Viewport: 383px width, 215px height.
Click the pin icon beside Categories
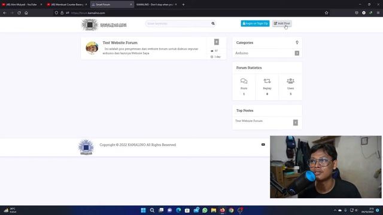[297, 42]
